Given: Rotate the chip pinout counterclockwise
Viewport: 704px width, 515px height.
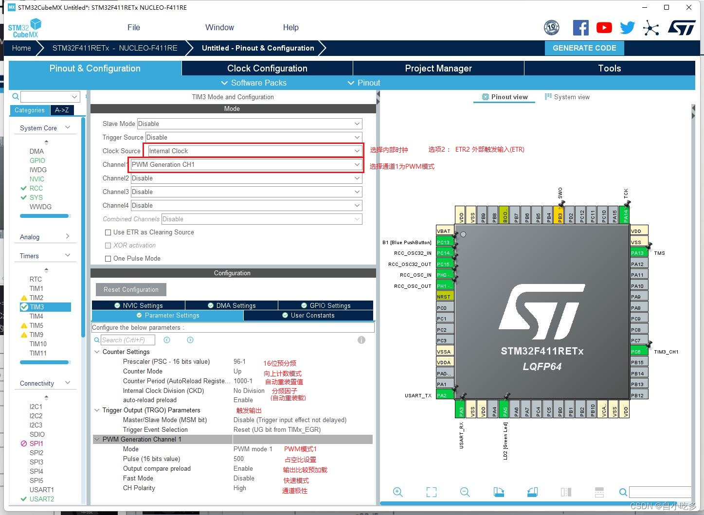Looking at the screenshot, I should coord(532,492).
